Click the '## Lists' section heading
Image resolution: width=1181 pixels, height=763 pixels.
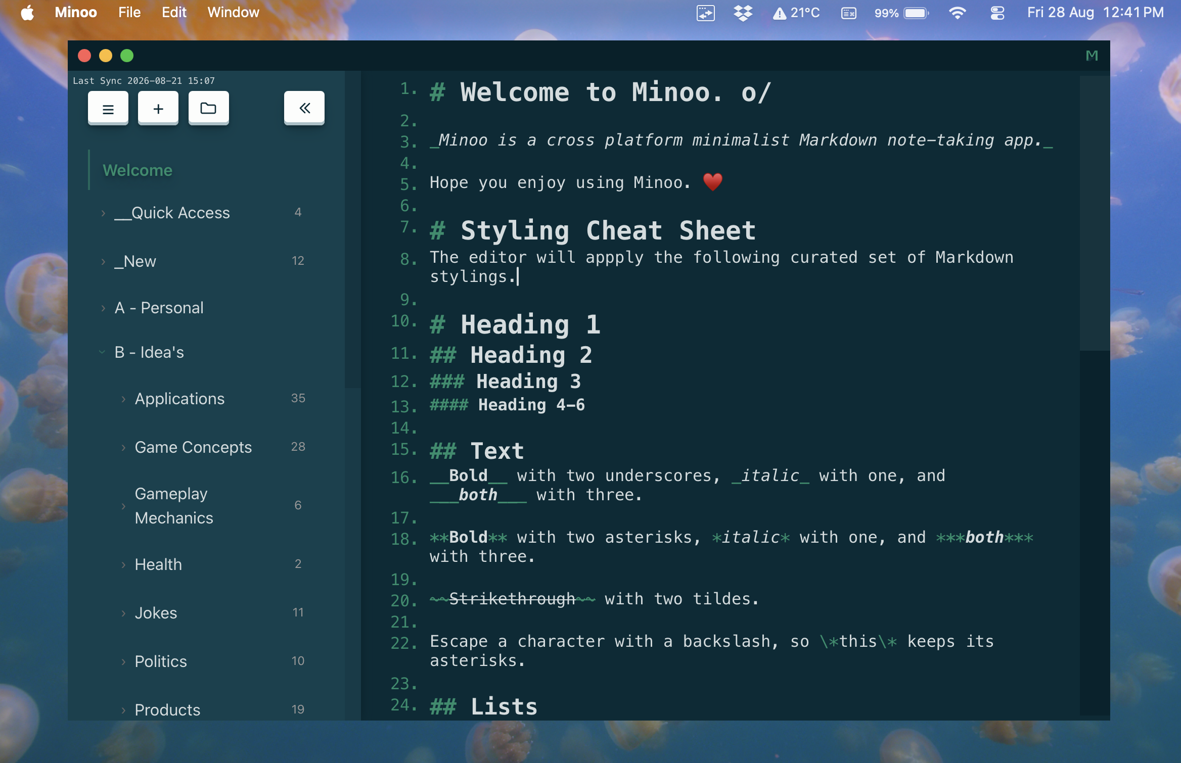click(x=483, y=706)
